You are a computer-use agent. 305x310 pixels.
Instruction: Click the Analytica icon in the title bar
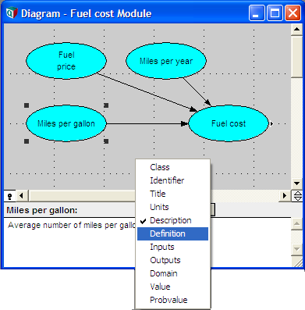(x=12, y=13)
